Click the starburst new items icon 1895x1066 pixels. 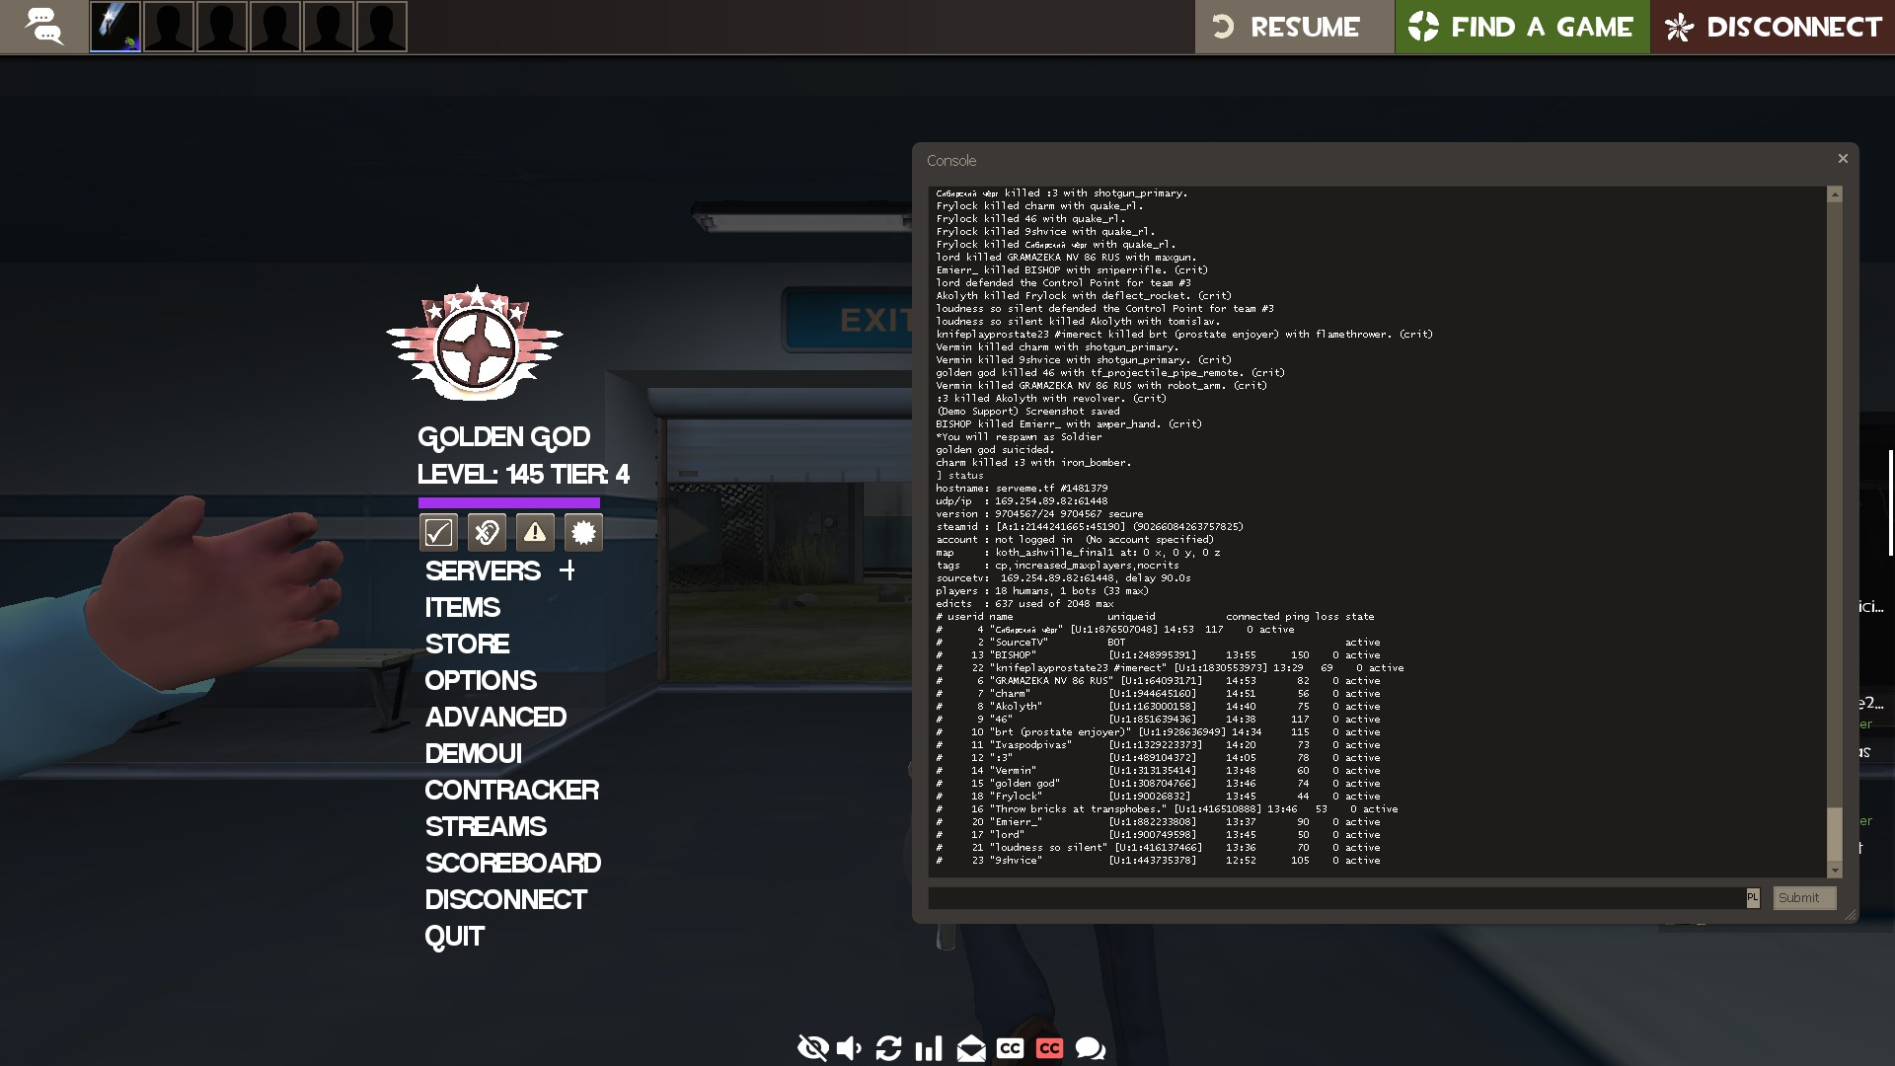[583, 533]
